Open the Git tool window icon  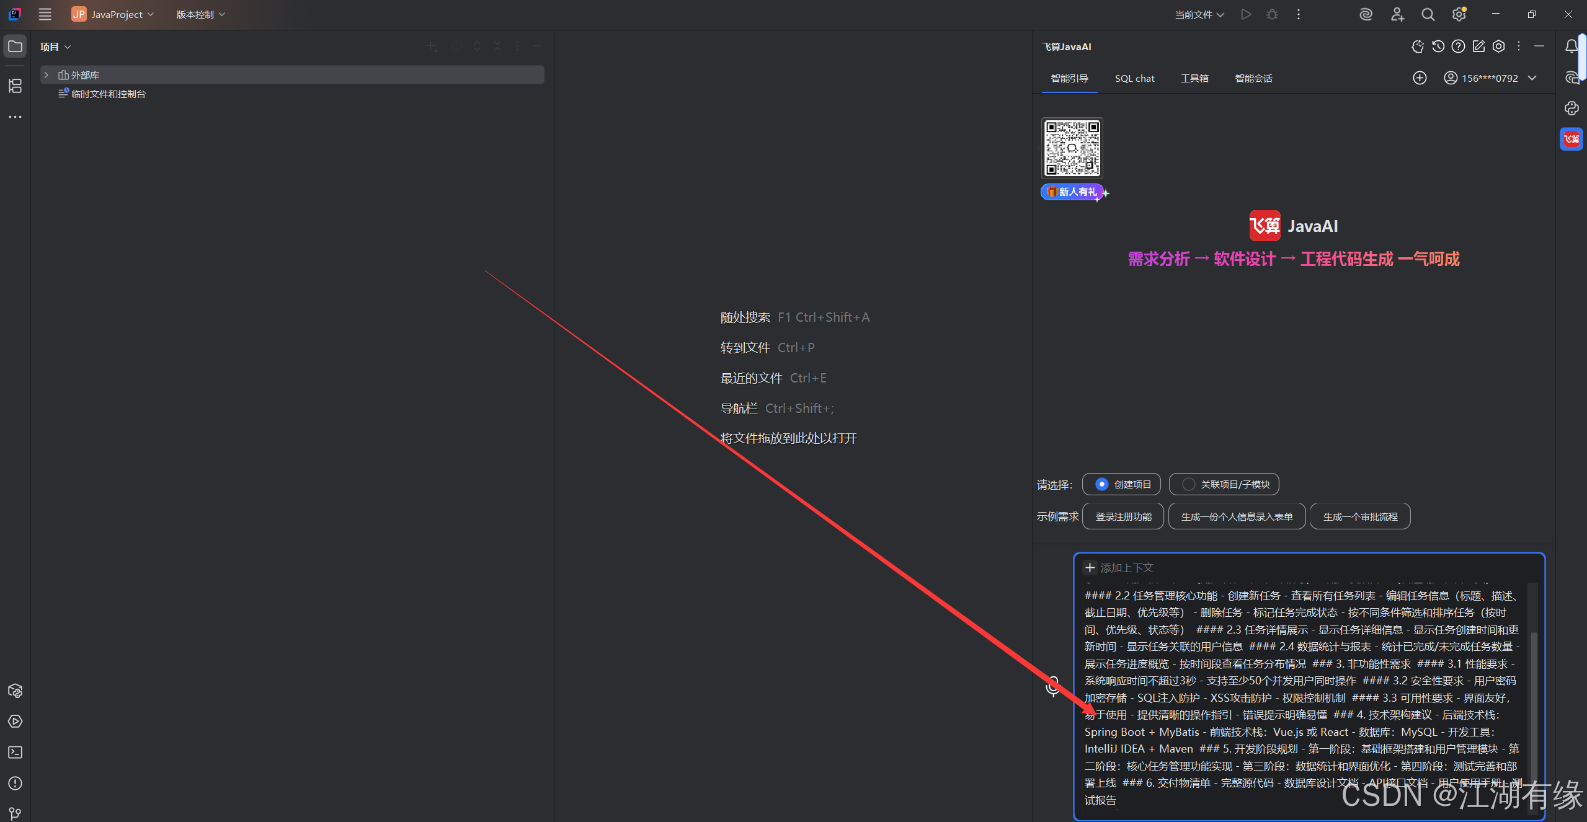pyautogui.click(x=15, y=813)
